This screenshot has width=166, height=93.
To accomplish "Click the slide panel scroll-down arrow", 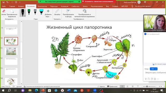I will click(21, 84).
